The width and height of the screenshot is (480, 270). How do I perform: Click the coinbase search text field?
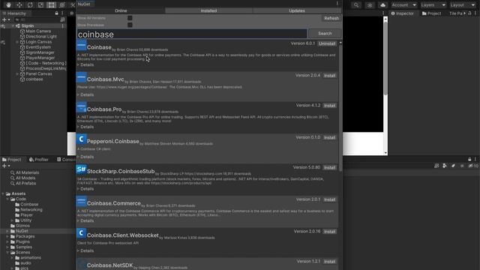coord(192,34)
